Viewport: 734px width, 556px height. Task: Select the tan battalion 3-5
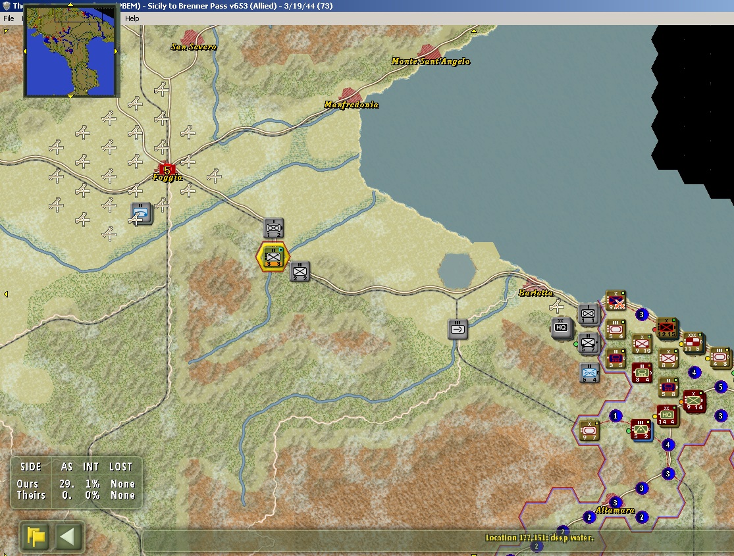[616, 359]
